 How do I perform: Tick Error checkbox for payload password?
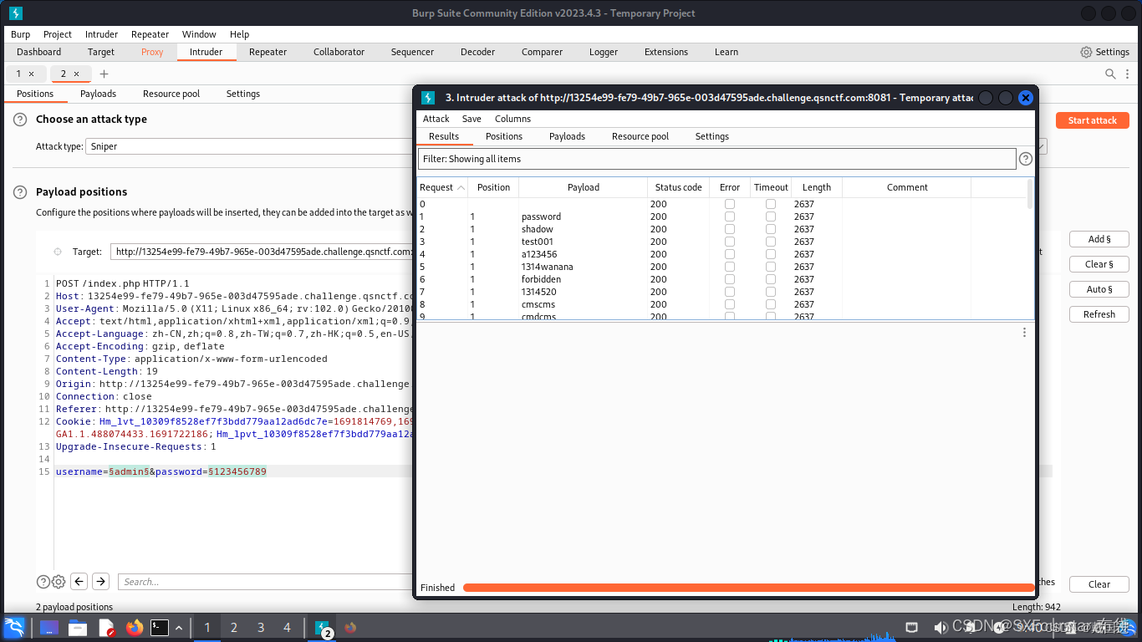pyautogui.click(x=730, y=217)
